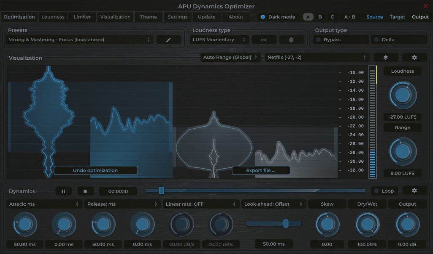Click the chain link icon in Loudness type
The height and width of the screenshot is (254, 433).
click(x=264, y=40)
